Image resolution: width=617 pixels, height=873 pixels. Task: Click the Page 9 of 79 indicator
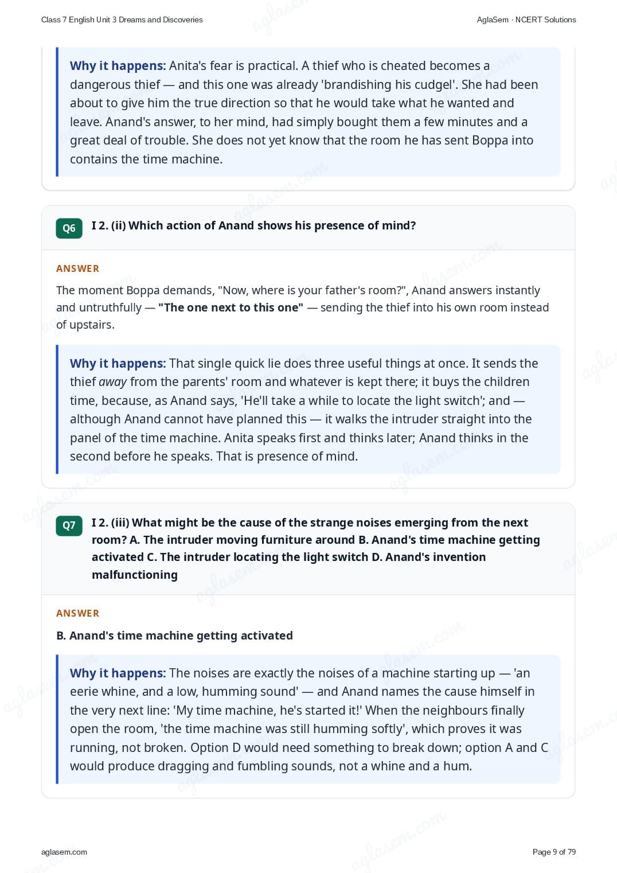click(x=554, y=852)
